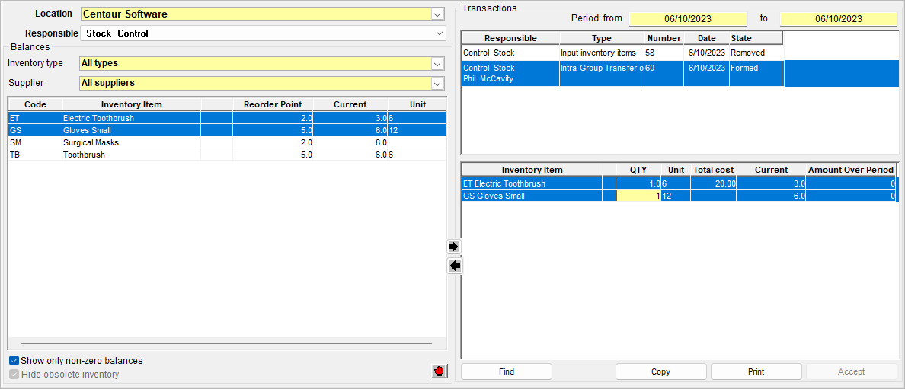Viewport: 905px width, 389px height.
Task: Click the Period from date field
Action: click(x=688, y=19)
